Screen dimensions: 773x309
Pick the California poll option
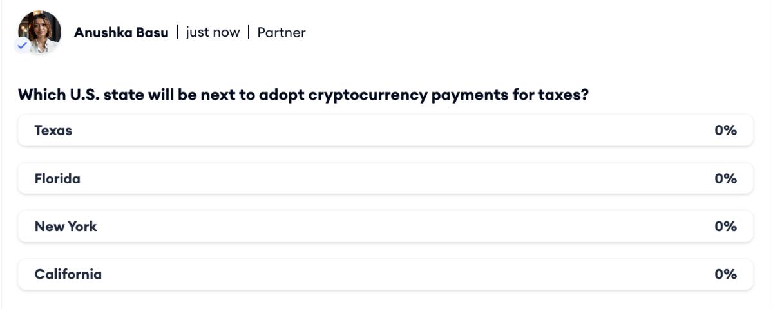click(385, 274)
